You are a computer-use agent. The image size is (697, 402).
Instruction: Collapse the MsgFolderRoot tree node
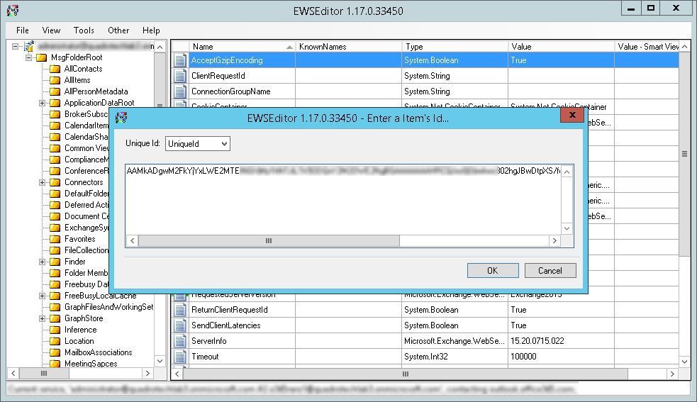point(29,57)
